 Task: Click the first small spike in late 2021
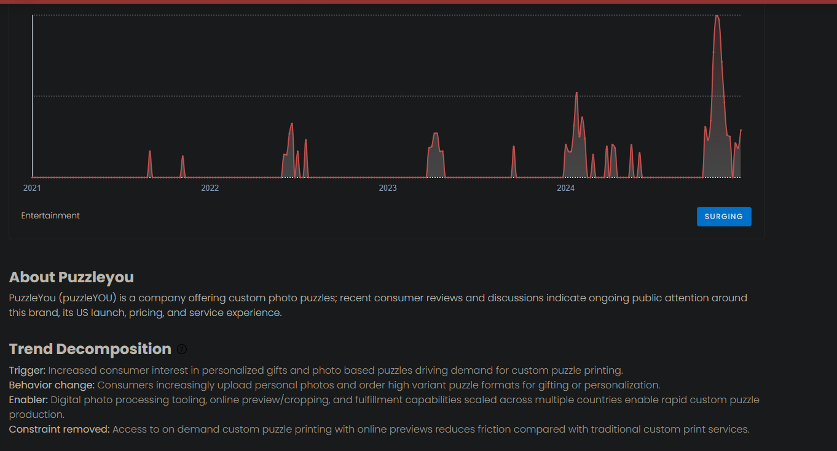pos(150,152)
